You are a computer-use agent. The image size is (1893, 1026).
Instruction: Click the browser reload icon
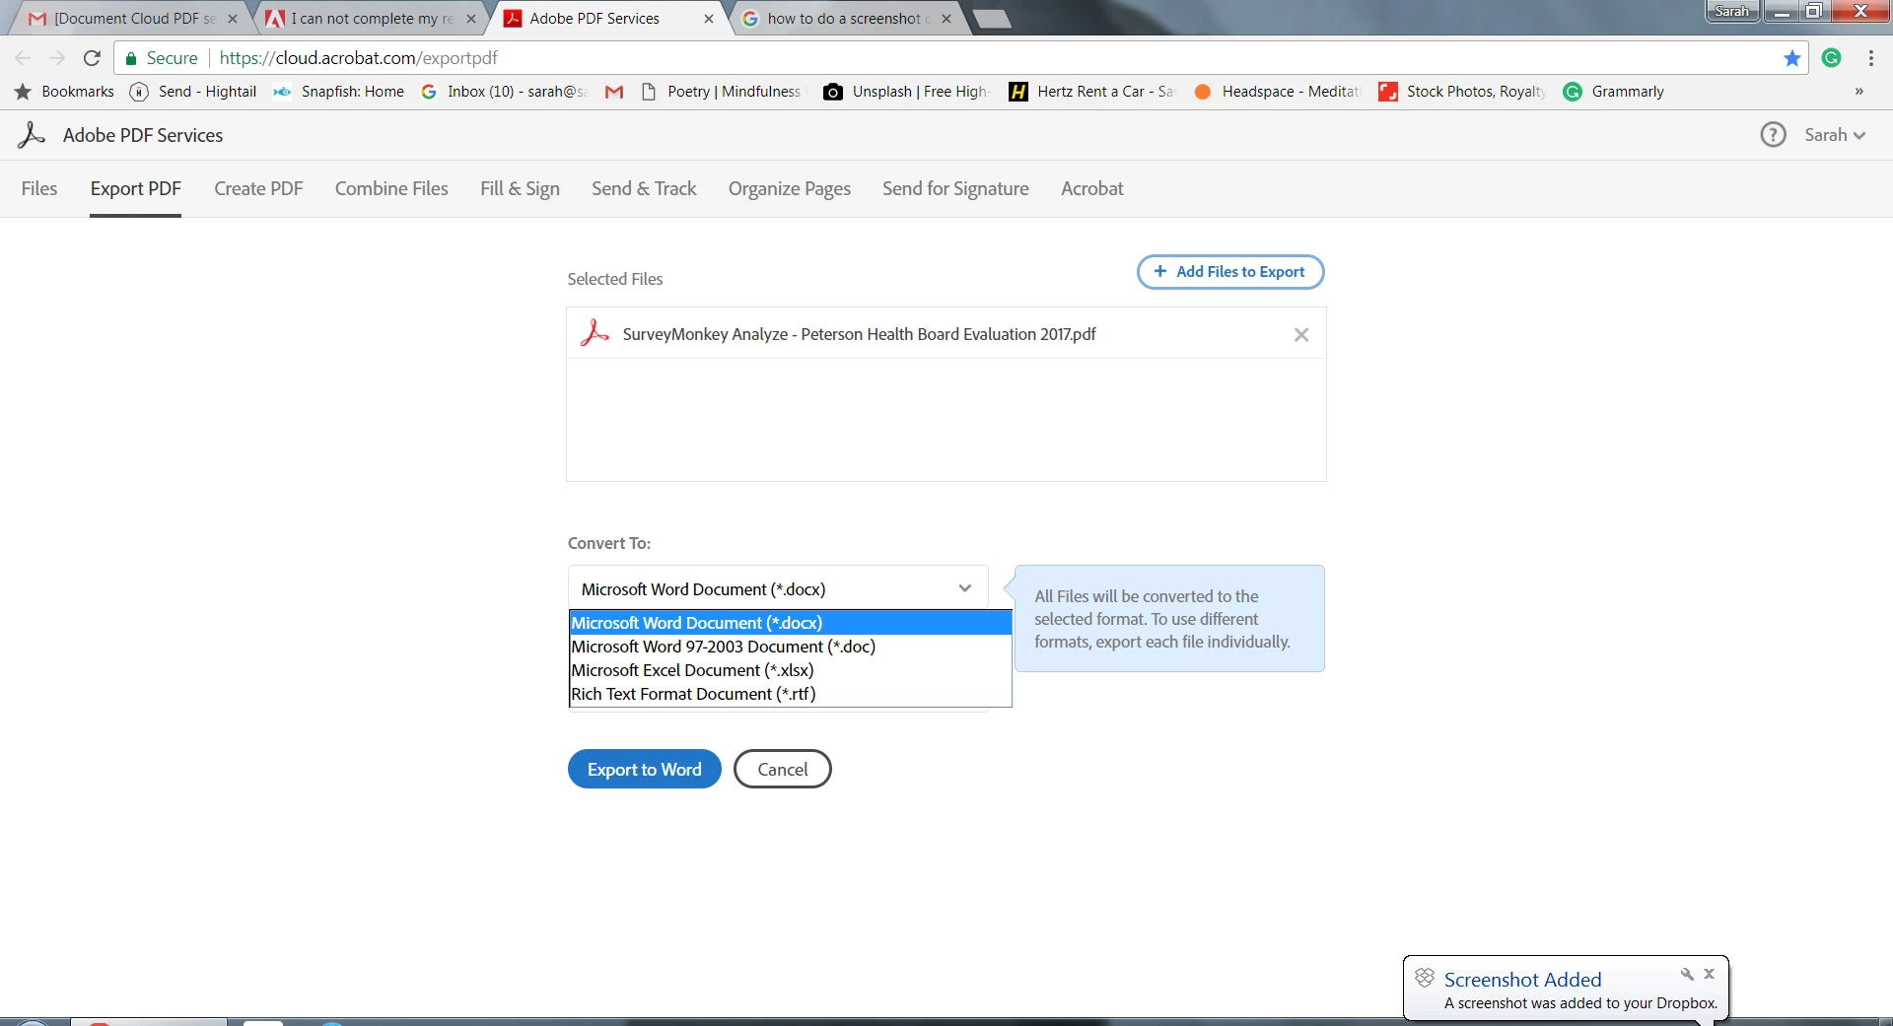pyautogui.click(x=92, y=58)
